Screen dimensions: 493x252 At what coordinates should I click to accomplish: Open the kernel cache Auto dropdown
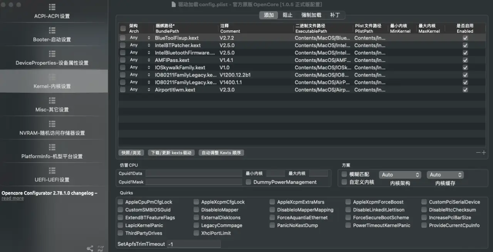(x=445, y=175)
